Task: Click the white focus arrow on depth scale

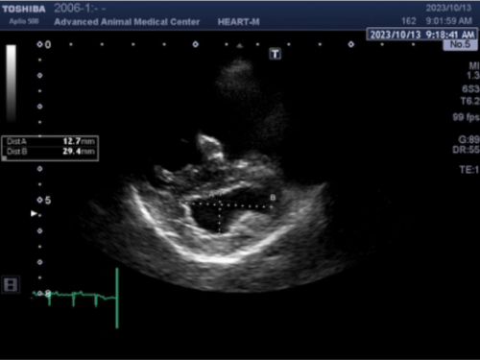Action: [34, 213]
